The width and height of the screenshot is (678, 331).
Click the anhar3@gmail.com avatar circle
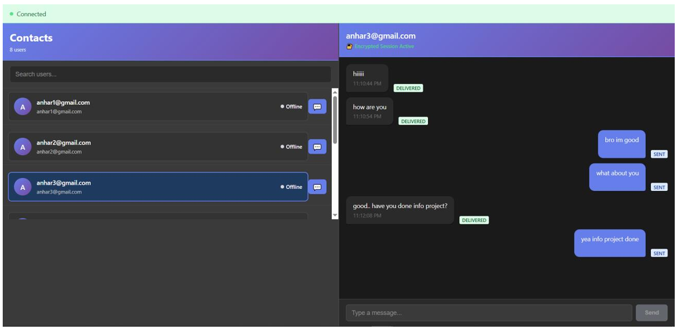click(x=22, y=187)
